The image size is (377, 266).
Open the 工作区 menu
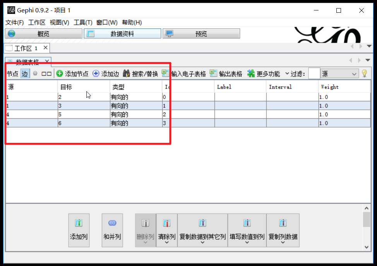pyautogui.click(x=37, y=22)
